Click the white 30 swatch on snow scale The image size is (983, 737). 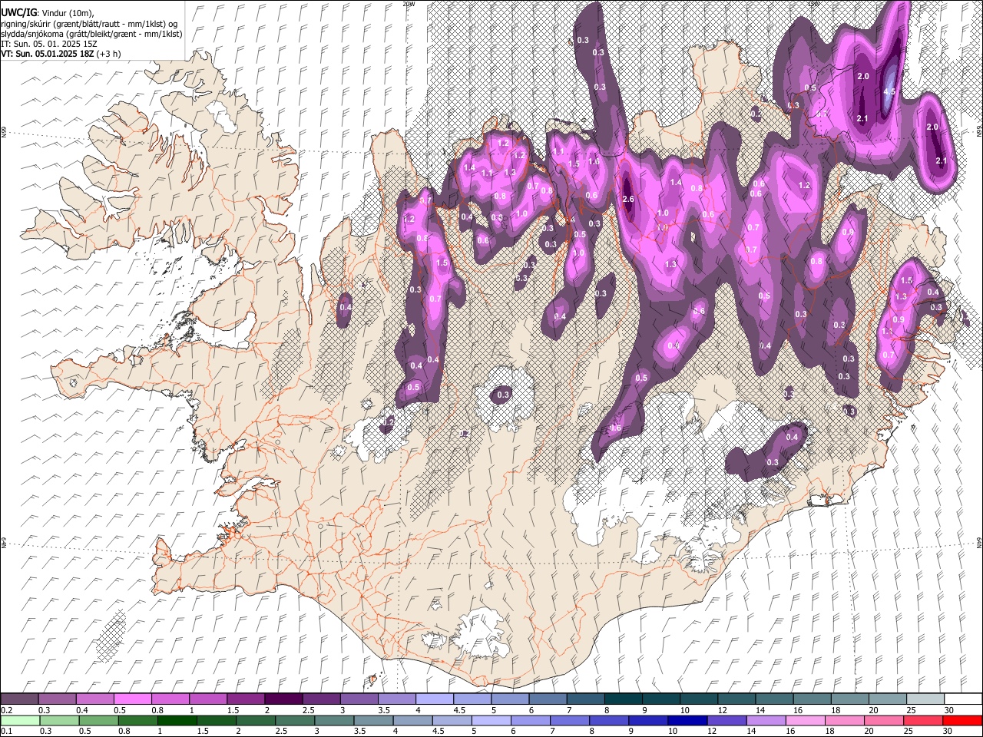(963, 699)
